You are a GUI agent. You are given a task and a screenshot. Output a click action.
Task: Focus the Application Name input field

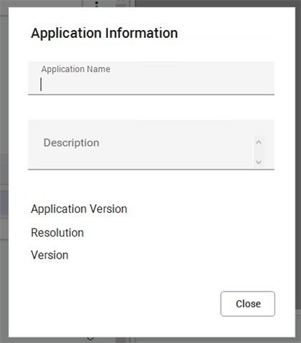(151, 78)
